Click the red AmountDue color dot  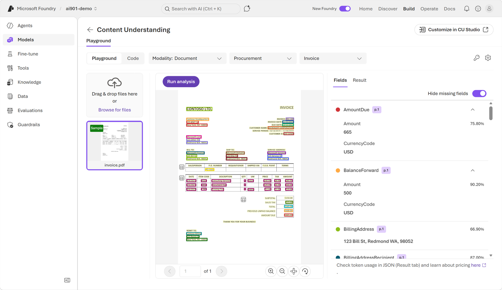tap(338, 110)
